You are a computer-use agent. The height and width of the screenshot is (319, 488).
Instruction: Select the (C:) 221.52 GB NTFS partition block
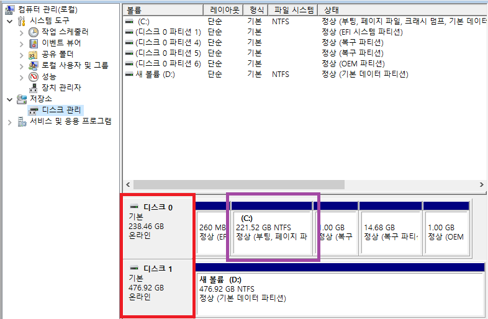pyautogui.click(x=272, y=229)
